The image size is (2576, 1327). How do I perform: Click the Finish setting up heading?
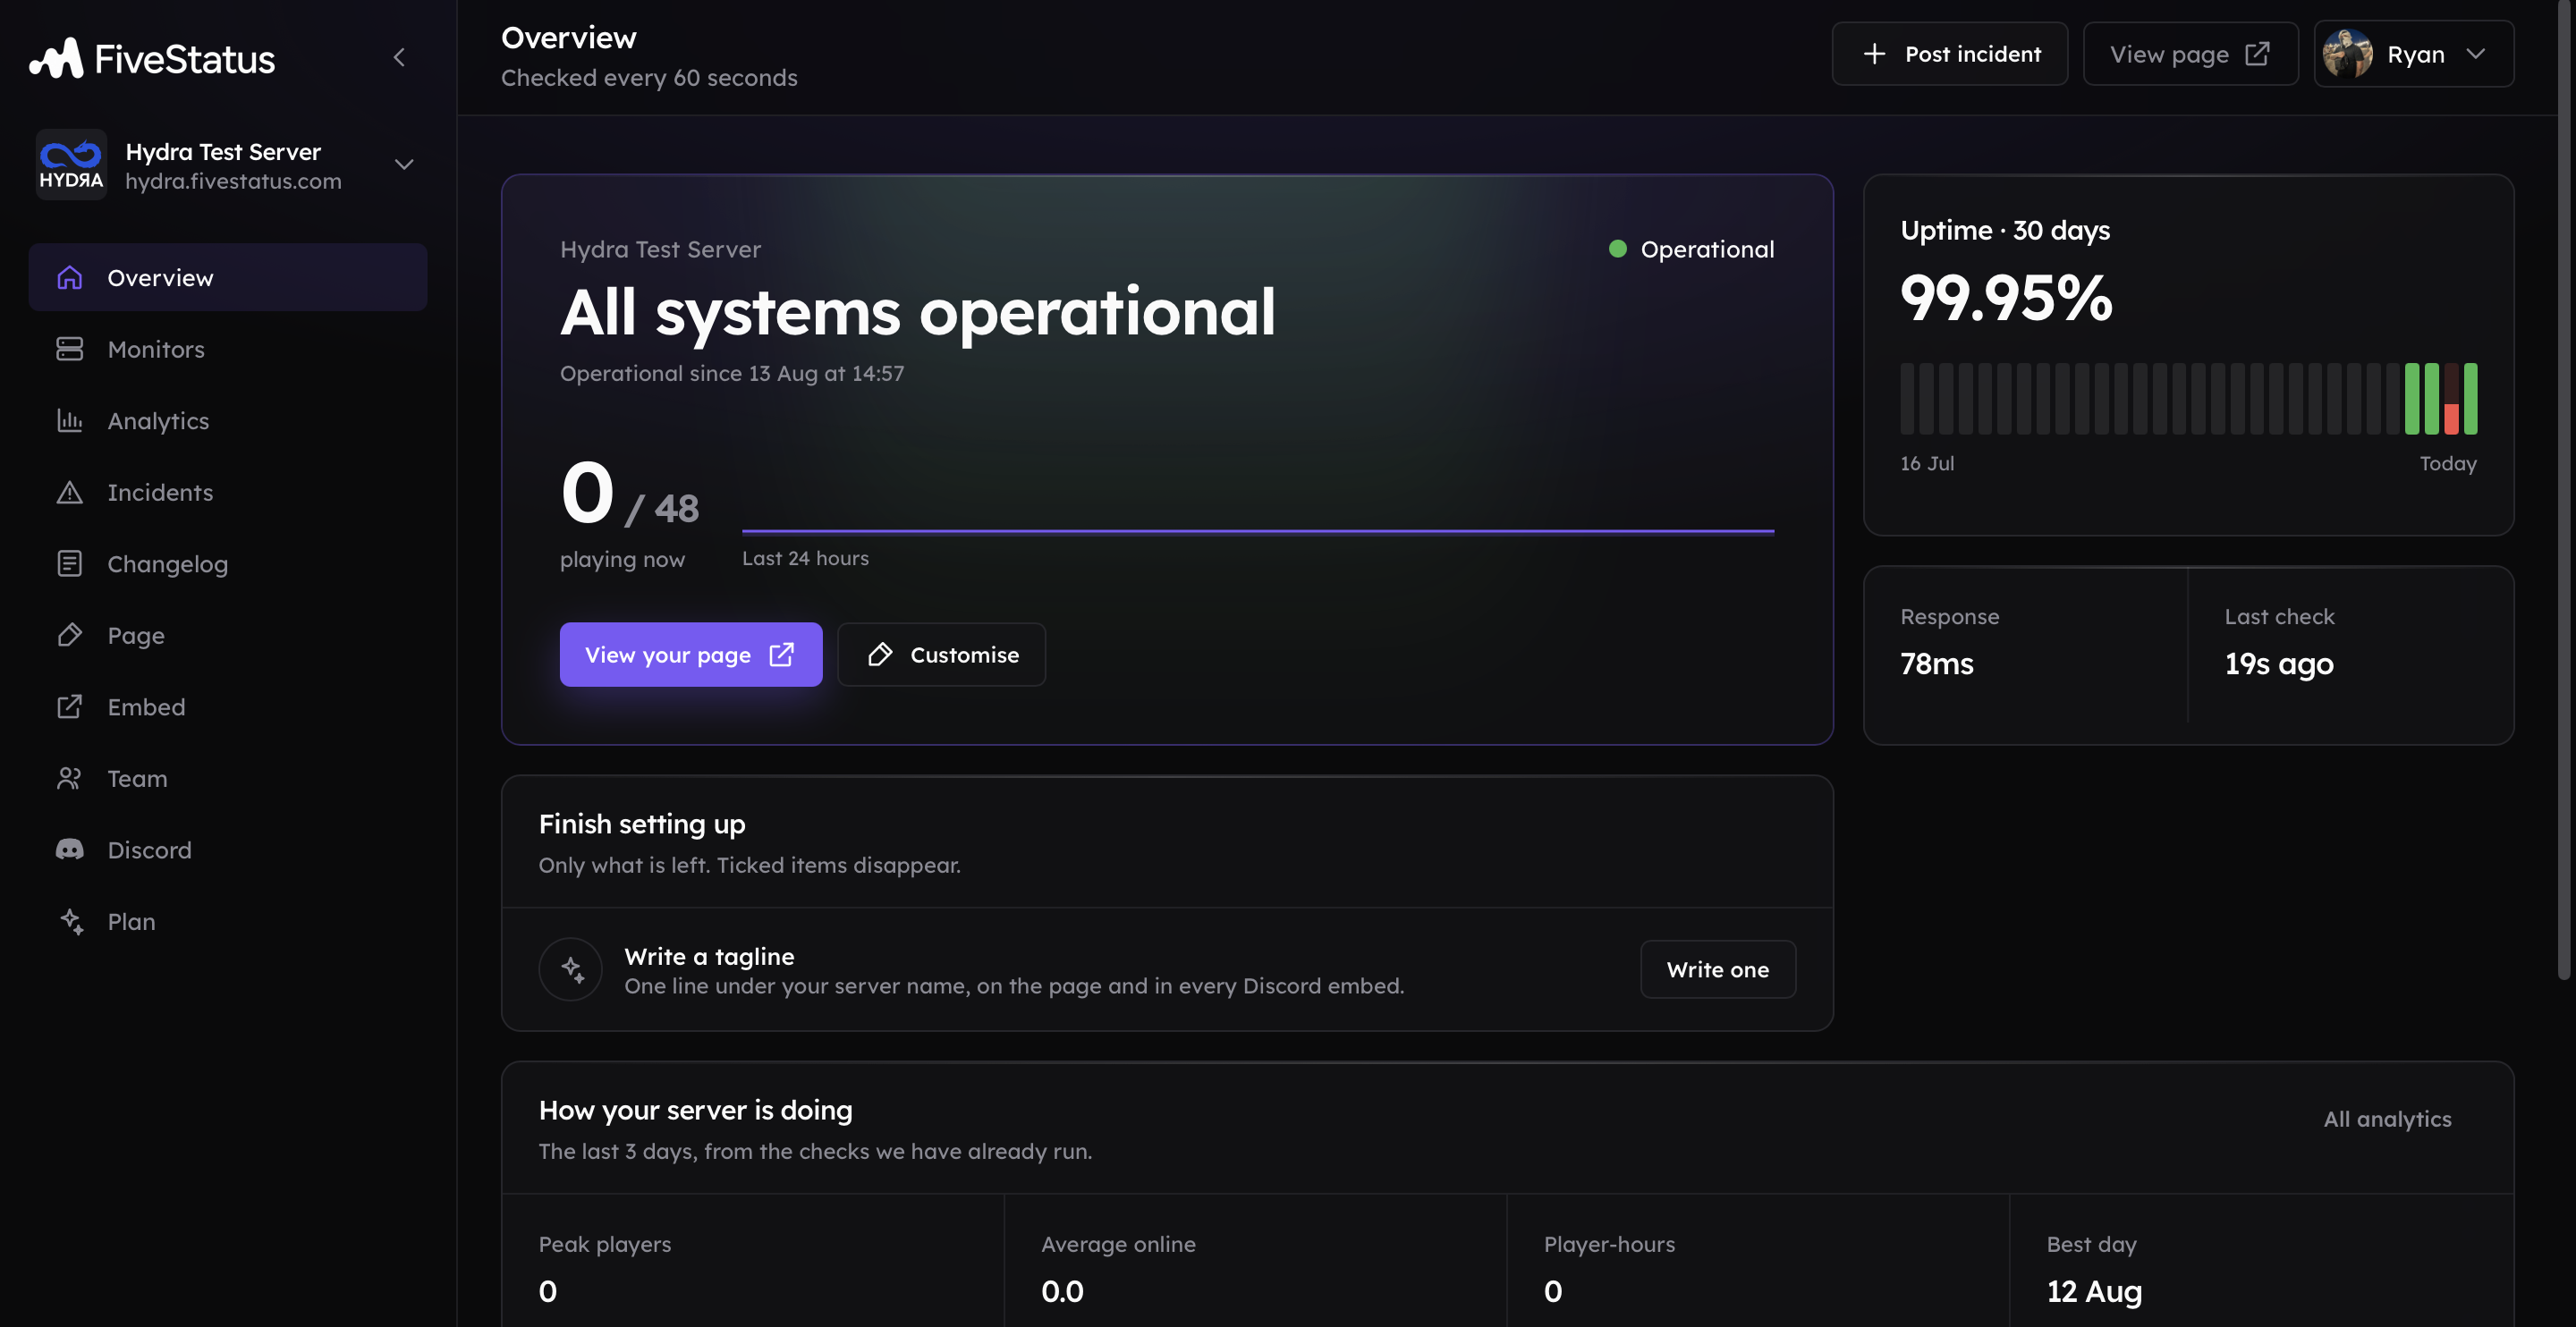[x=642, y=824]
